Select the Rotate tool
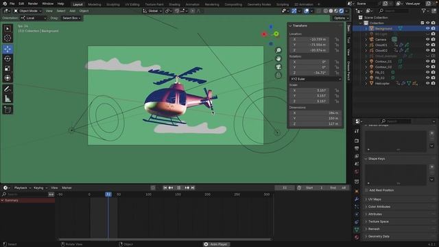 [x=8, y=58]
